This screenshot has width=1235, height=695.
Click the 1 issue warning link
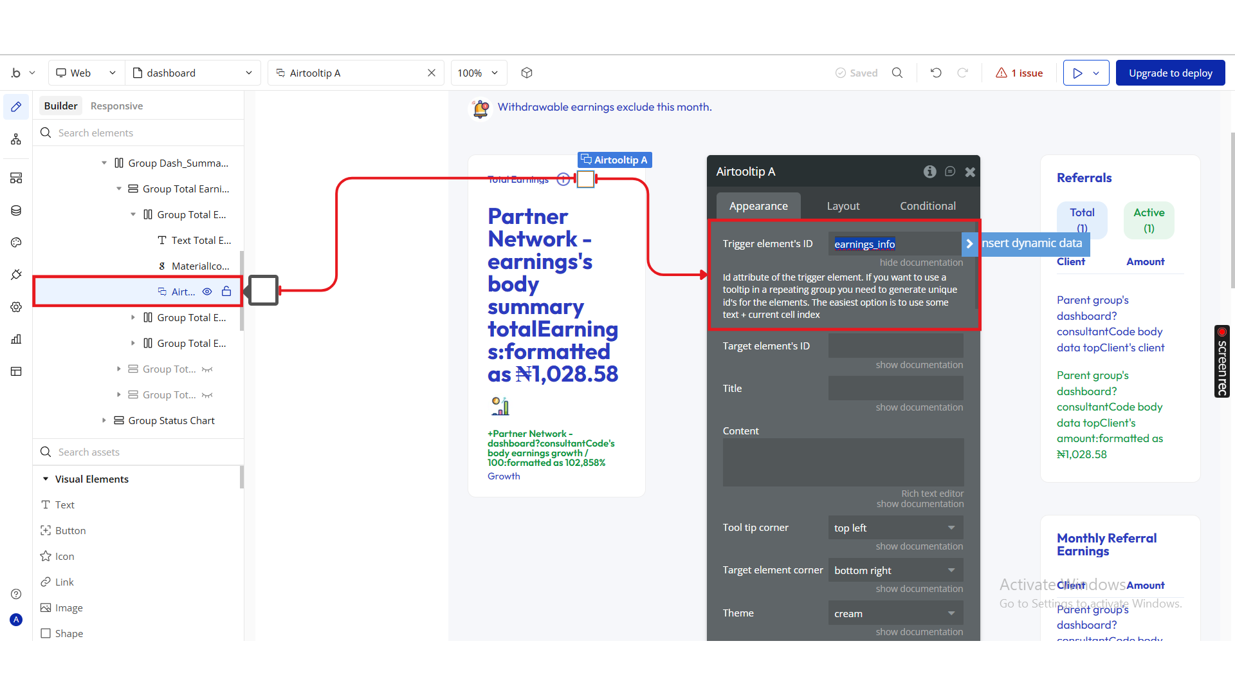[1020, 73]
